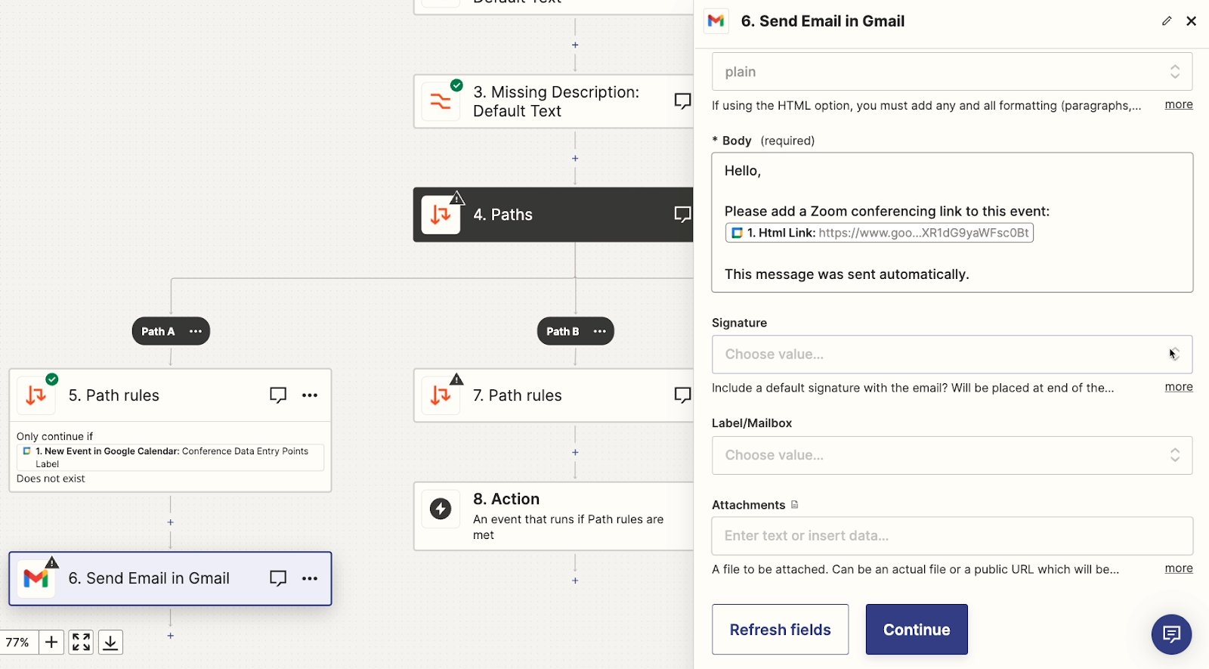
Task: Add step below step 8 Action
Action: (575, 581)
